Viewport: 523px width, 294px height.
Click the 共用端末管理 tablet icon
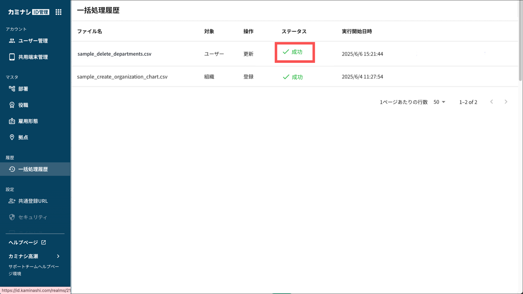point(12,57)
